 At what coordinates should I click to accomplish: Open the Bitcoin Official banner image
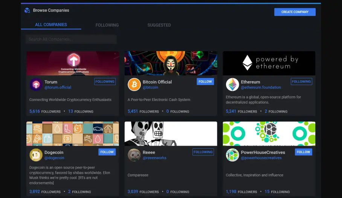pyautogui.click(x=171, y=64)
